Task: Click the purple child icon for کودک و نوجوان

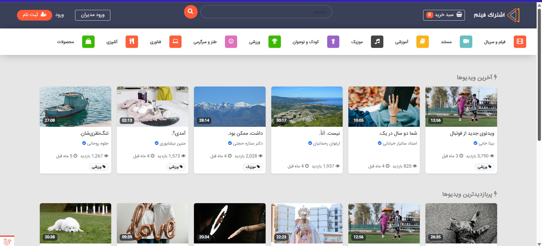Action: (x=333, y=42)
